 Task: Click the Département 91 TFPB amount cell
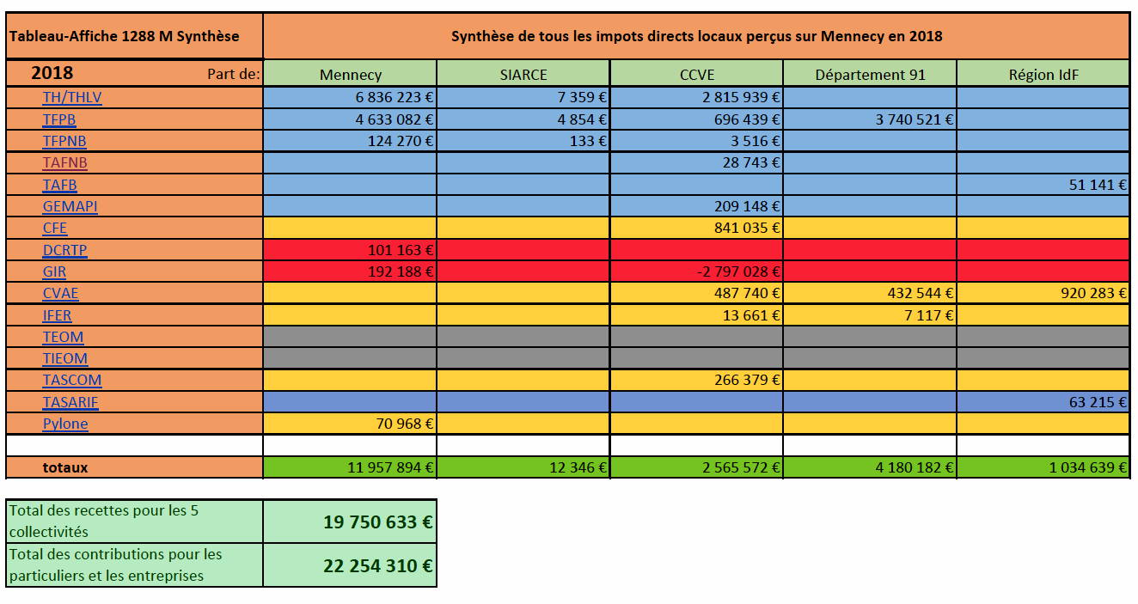(x=869, y=119)
